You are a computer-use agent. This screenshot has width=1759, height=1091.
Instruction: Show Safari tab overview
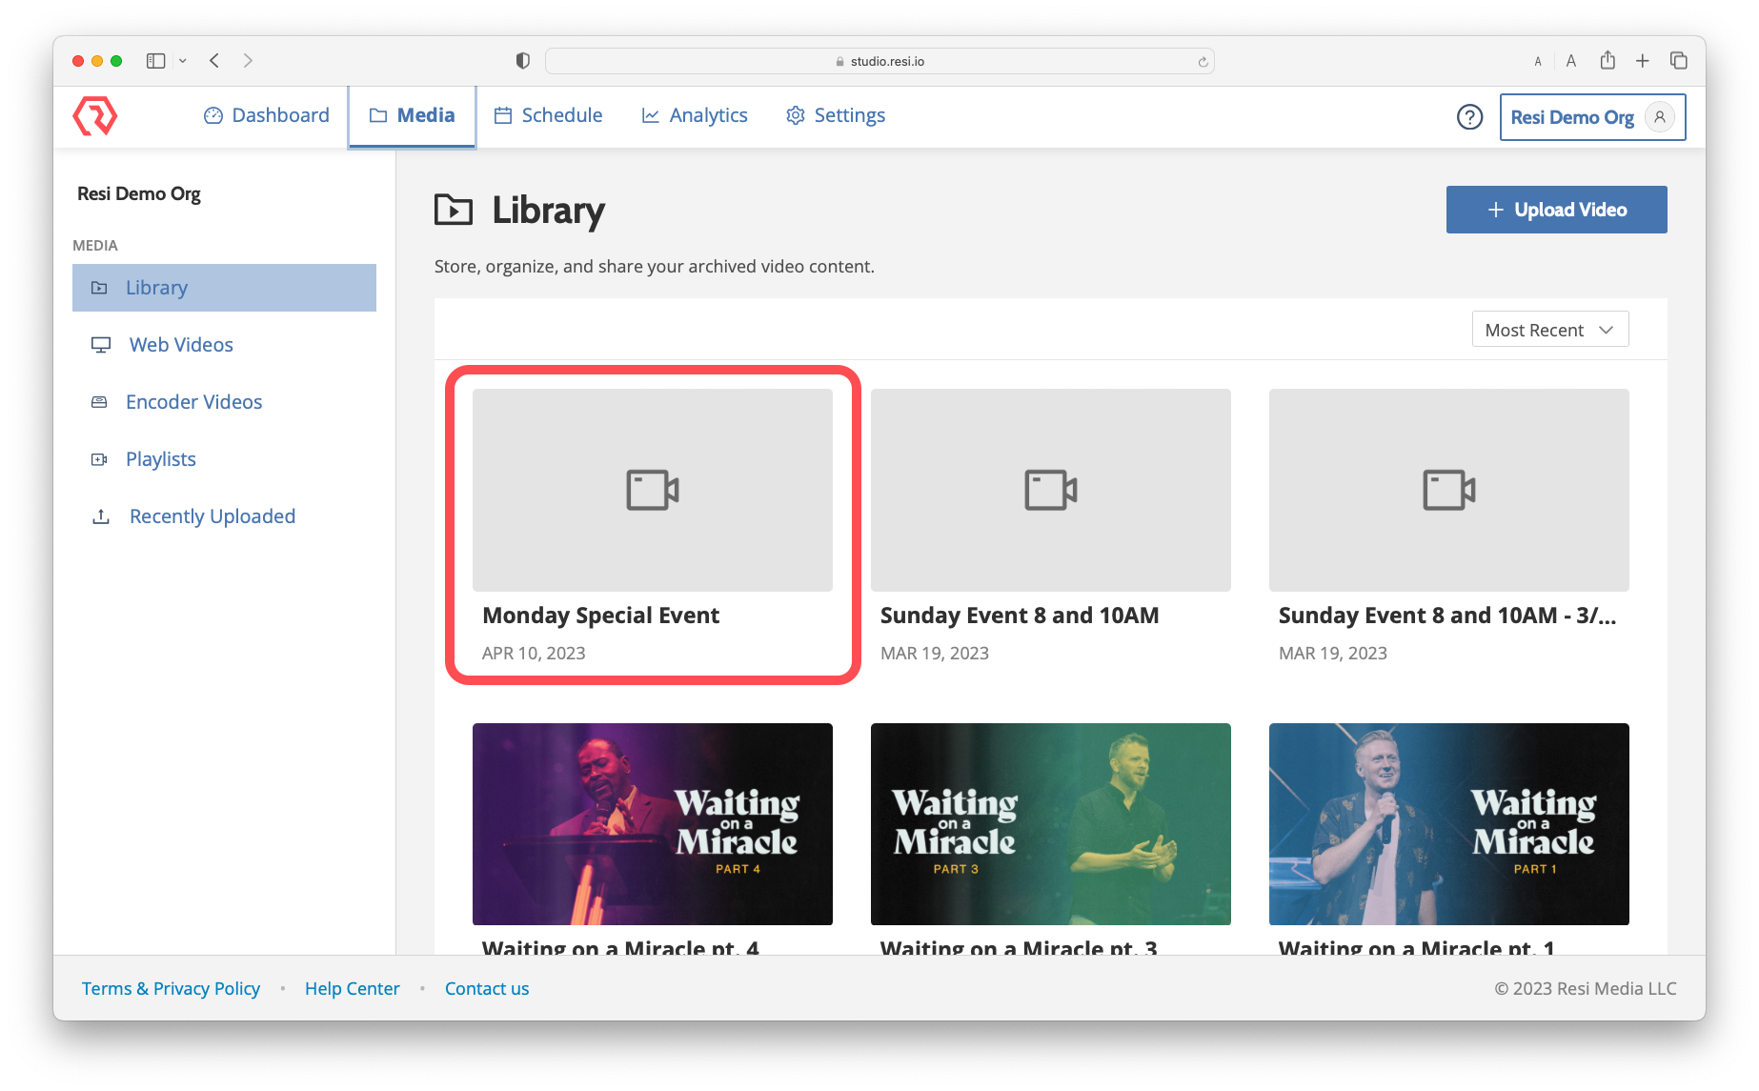pos(1679,61)
